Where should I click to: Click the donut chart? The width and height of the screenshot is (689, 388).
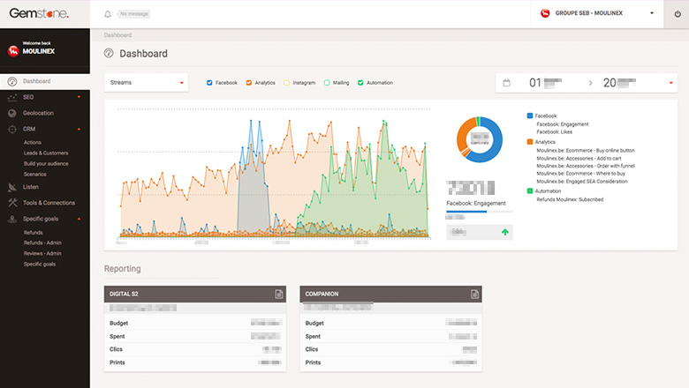point(480,140)
